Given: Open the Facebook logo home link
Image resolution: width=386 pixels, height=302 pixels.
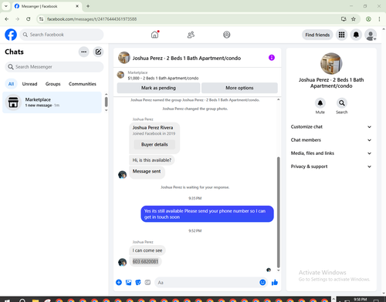Looking at the screenshot, I should click(x=11, y=35).
